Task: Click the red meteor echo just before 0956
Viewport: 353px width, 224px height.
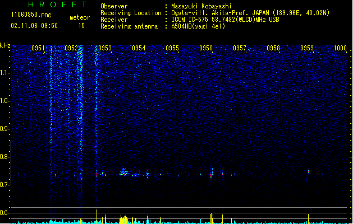Action: click(211, 175)
